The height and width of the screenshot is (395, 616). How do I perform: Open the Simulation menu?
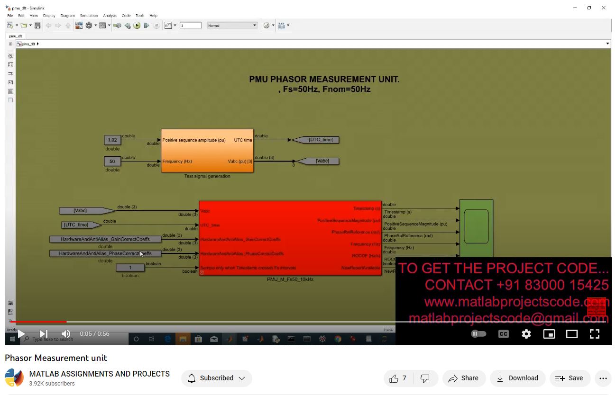tap(89, 16)
